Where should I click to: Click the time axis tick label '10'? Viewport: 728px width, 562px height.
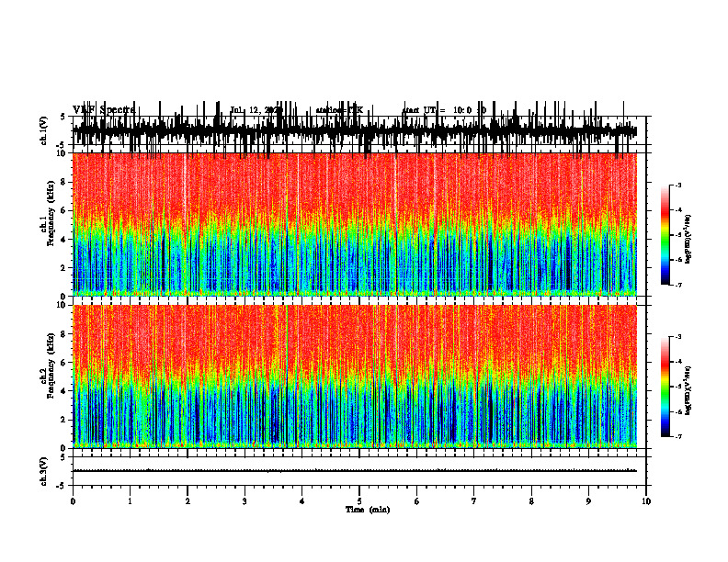tap(646, 501)
